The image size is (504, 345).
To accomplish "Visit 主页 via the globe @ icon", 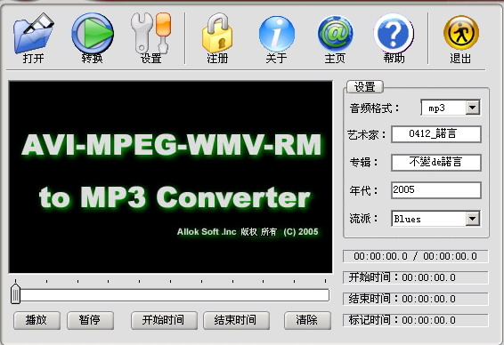I will click(x=335, y=34).
